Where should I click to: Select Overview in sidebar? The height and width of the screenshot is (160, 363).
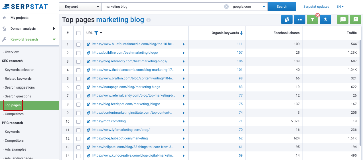[x=12, y=52]
